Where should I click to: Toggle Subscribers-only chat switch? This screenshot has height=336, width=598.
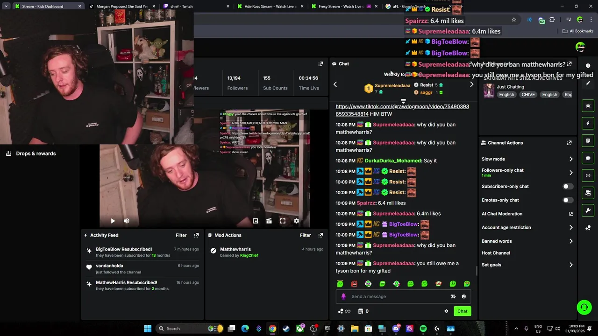(x=568, y=186)
